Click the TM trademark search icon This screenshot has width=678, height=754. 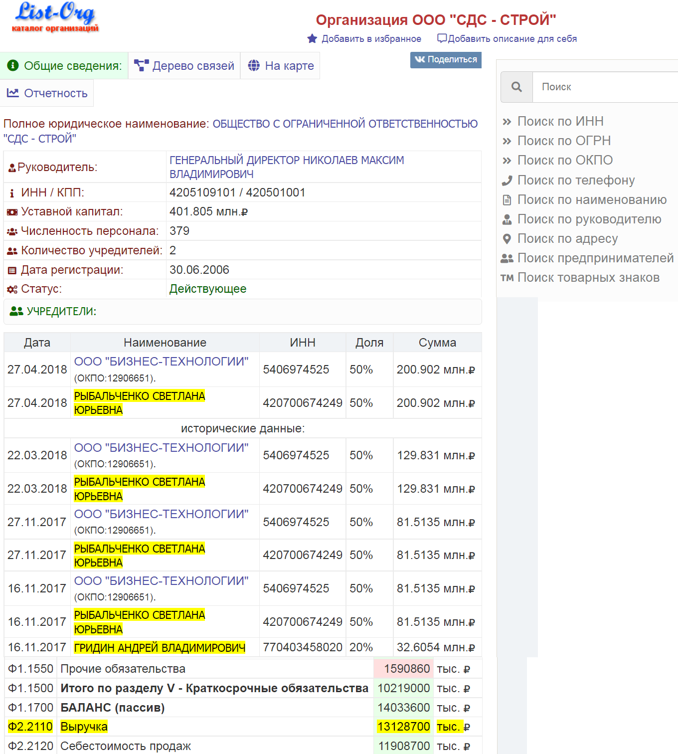[x=507, y=278]
